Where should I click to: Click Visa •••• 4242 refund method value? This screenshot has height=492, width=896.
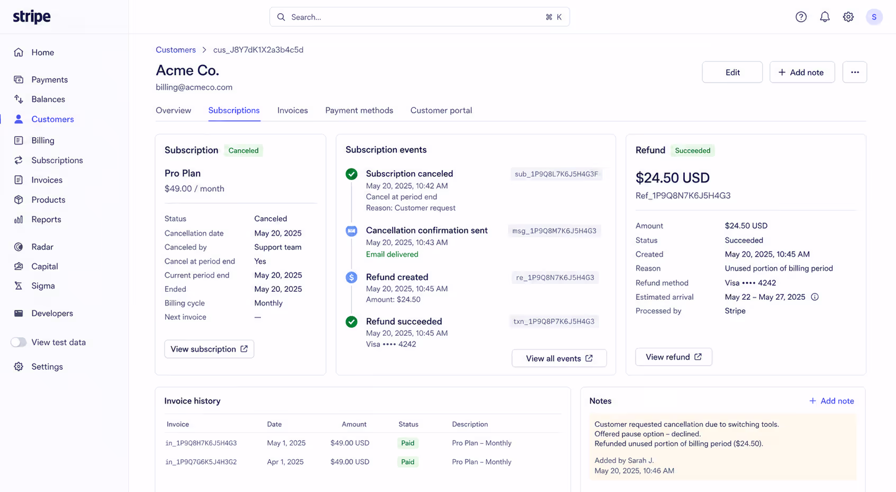[750, 283]
